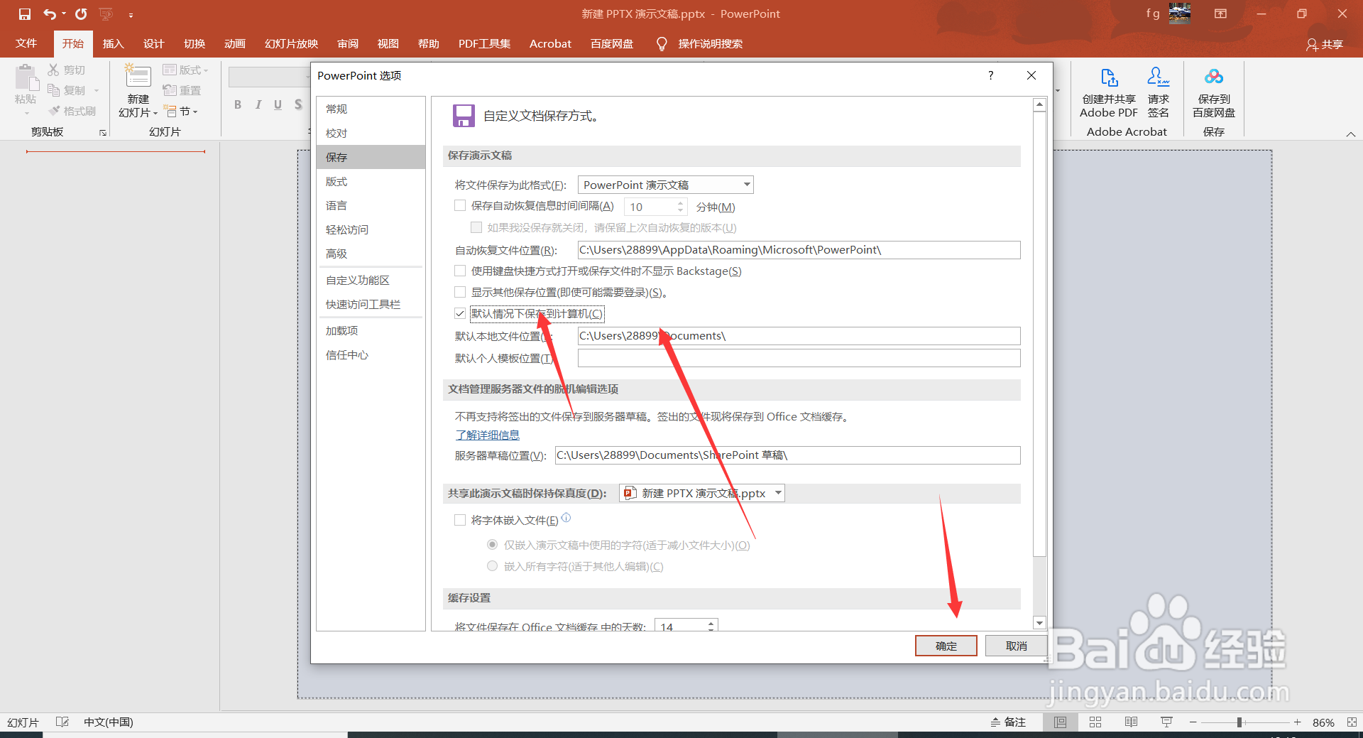Open the preserve fidelity presentation dropdown
The image size is (1363, 738).
[702, 493]
